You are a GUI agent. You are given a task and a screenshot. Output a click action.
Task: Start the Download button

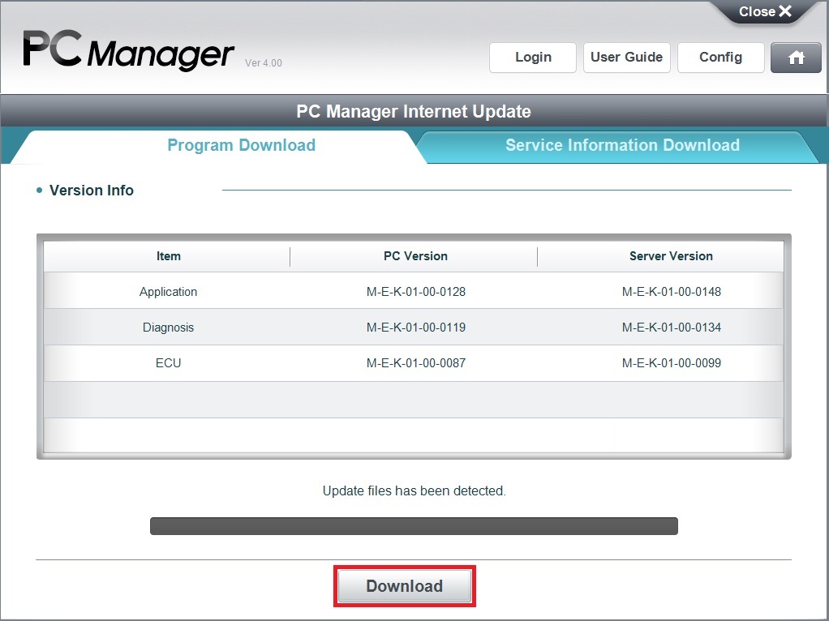click(405, 586)
